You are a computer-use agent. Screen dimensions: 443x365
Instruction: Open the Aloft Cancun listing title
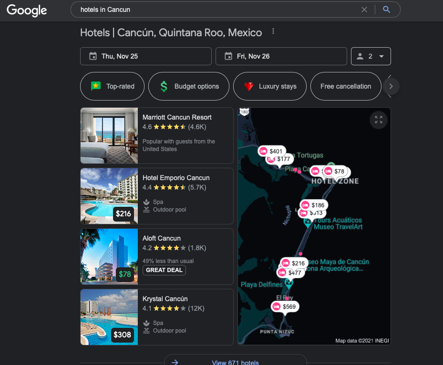(x=161, y=238)
